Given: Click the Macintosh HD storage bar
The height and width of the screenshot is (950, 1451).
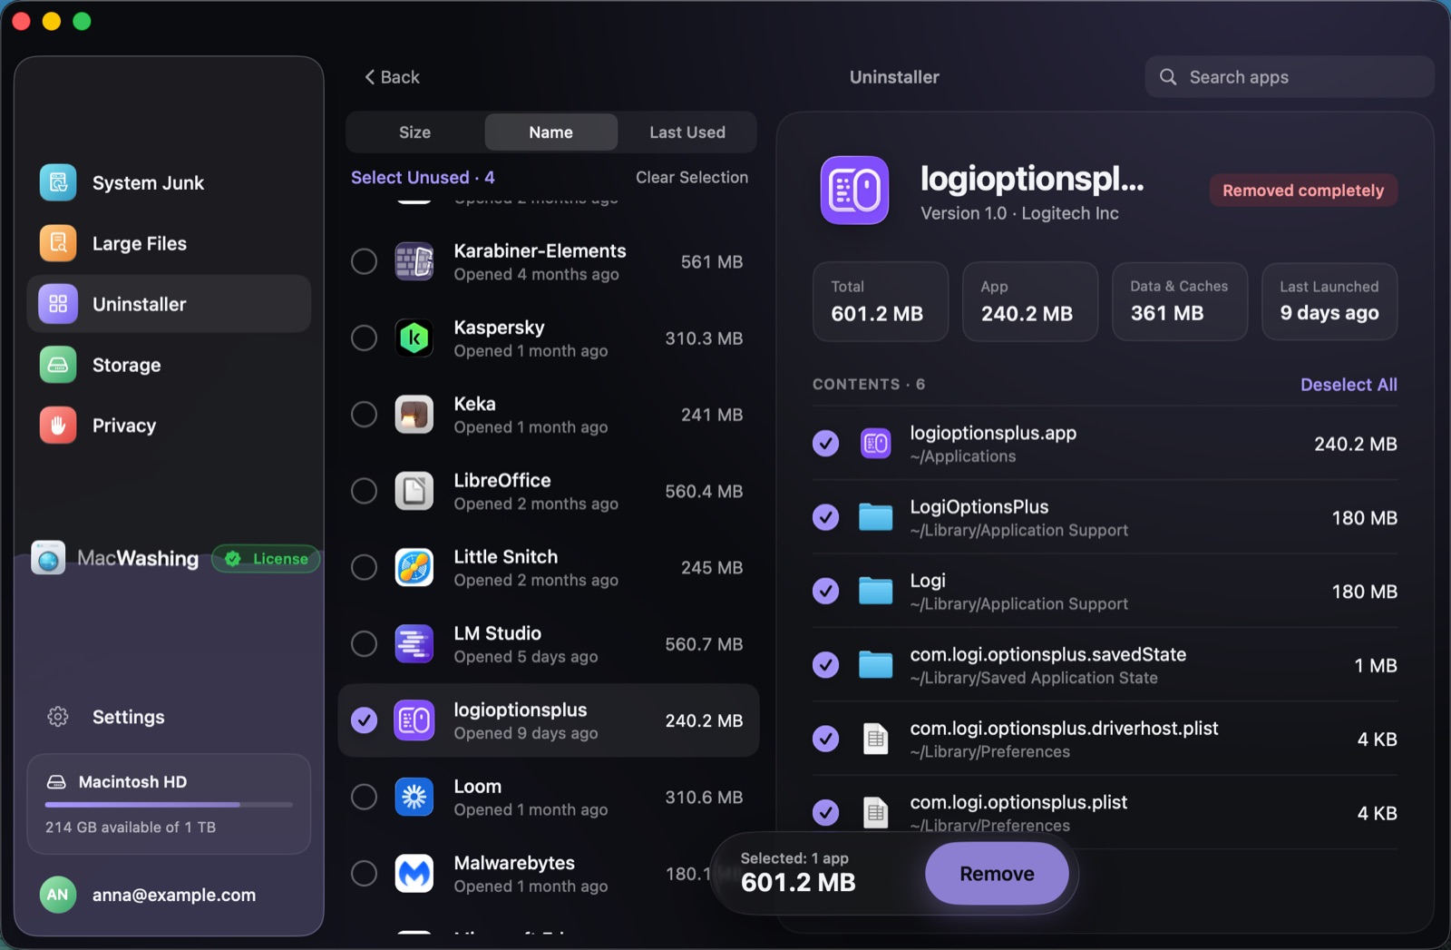Looking at the screenshot, I should coord(169,804).
